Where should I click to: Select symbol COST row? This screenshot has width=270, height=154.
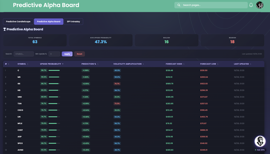coord(134,130)
